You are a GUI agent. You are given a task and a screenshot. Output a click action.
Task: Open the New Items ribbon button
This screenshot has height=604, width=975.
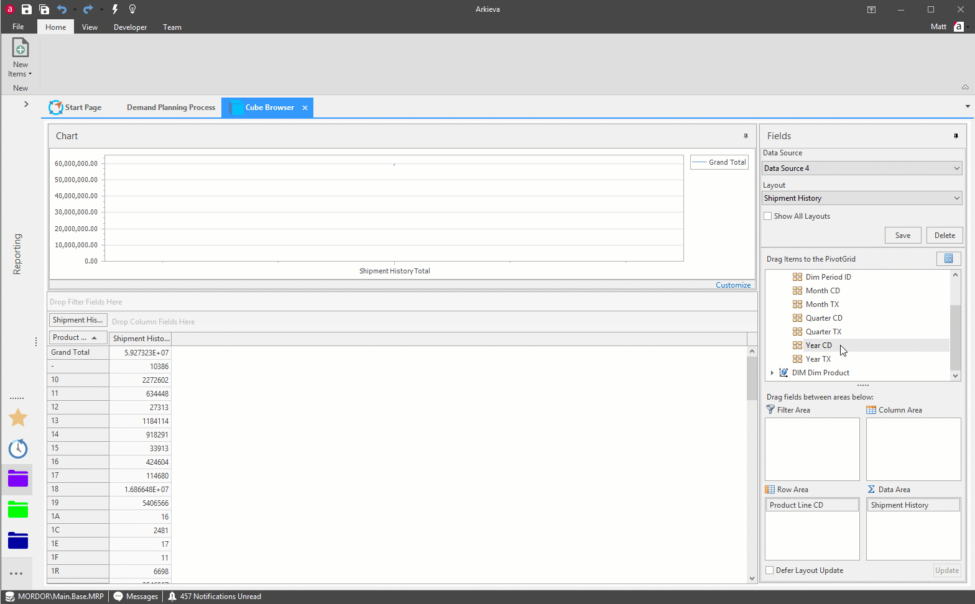20,58
